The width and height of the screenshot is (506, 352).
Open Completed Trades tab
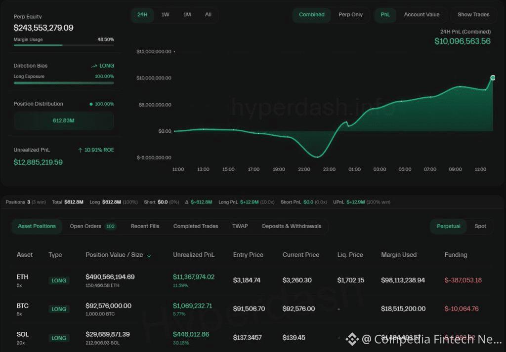point(196,226)
